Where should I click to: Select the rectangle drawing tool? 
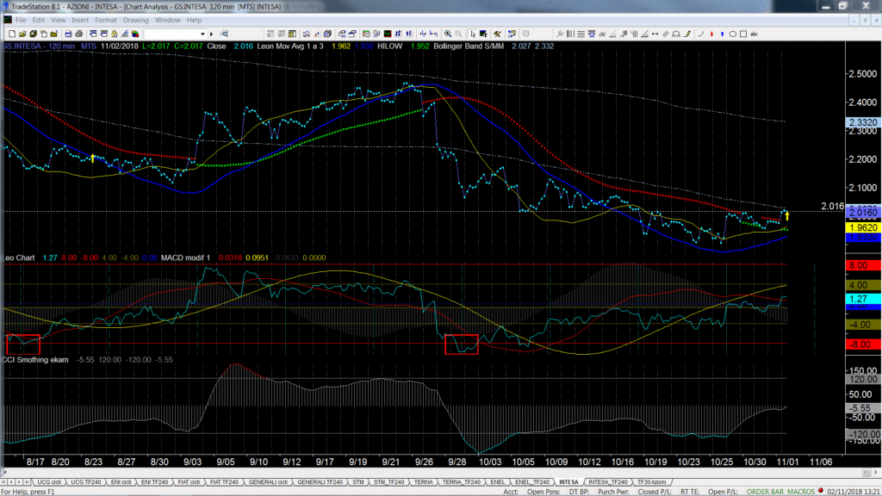[743, 34]
